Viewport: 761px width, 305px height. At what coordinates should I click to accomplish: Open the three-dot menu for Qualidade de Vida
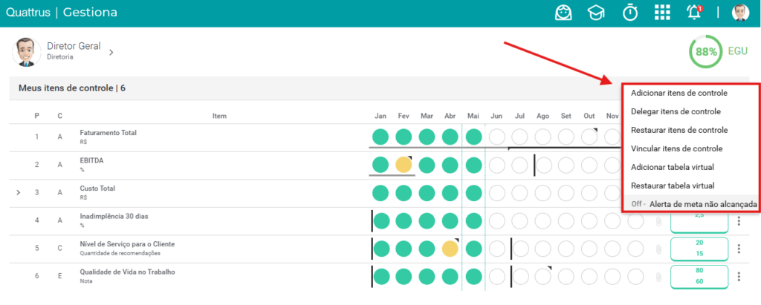[739, 277]
